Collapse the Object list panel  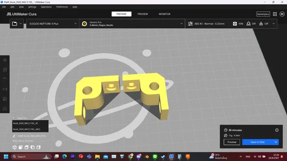pos(13,118)
